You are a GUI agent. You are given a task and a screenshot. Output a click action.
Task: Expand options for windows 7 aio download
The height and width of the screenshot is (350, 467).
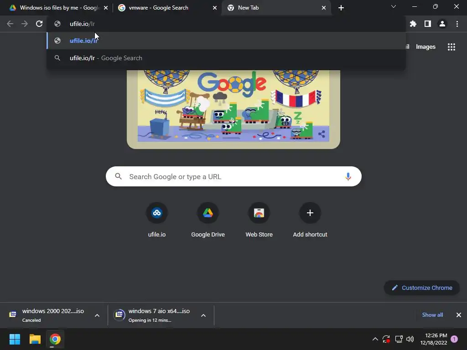click(203, 315)
